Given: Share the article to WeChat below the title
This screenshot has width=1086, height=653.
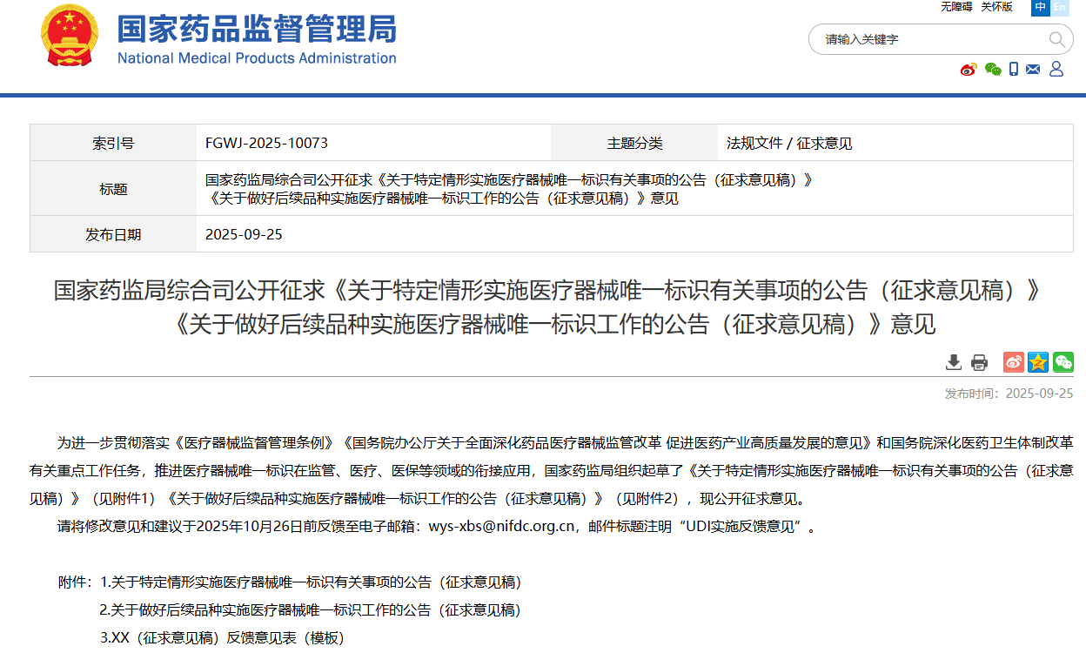Looking at the screenshot, I should 1063,361.
